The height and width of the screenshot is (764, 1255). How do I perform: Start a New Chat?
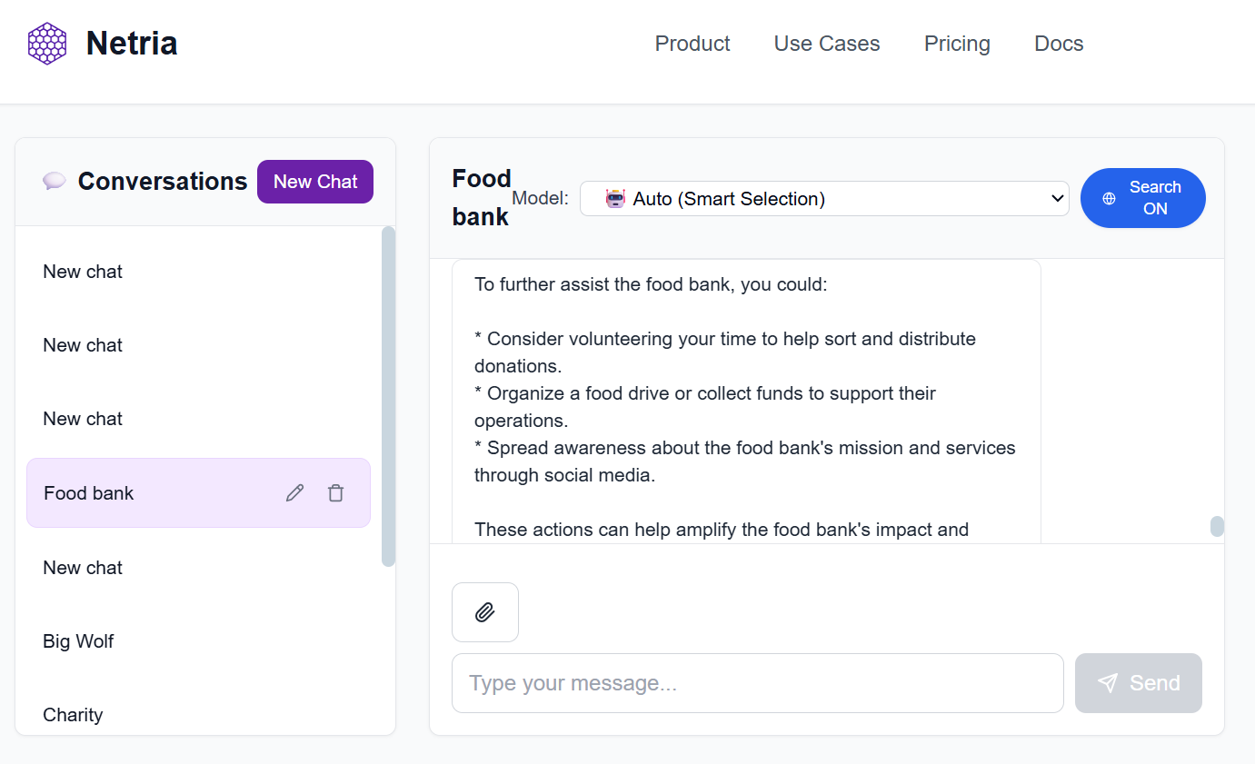point(314,181)
